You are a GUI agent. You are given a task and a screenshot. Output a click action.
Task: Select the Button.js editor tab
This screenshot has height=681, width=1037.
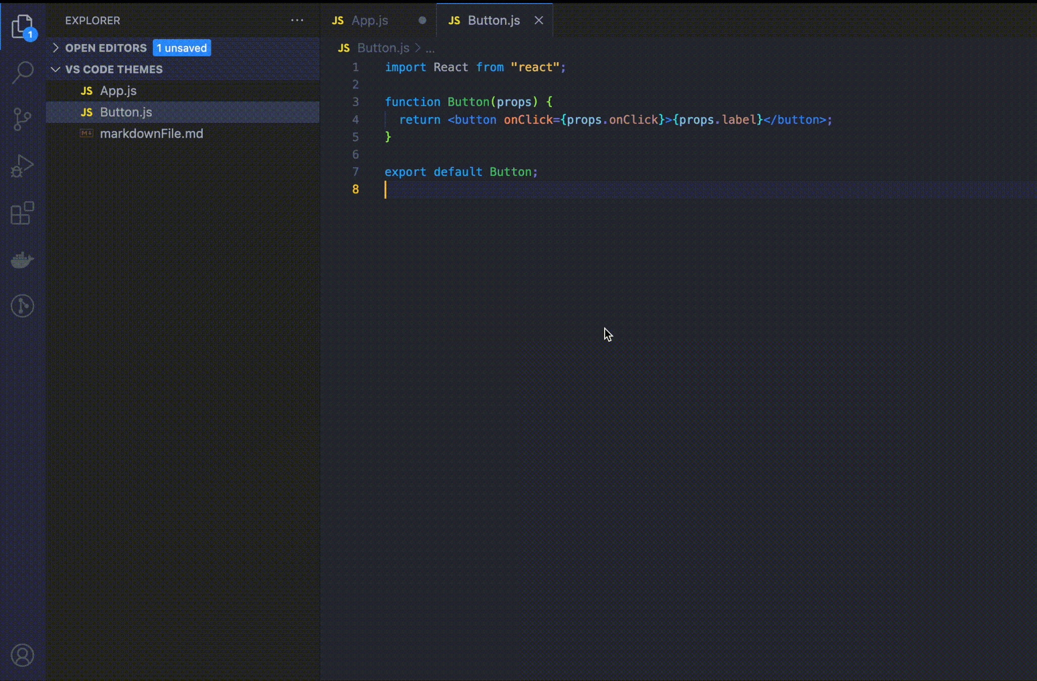coord(493,20)
